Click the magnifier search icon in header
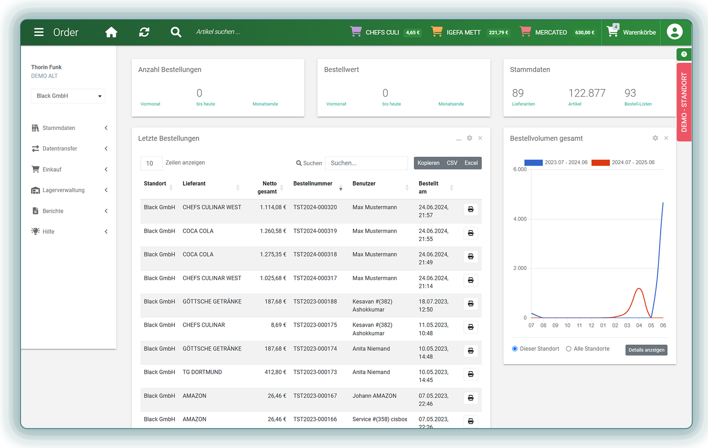Image resolution: width=708 pixels, height=448 pixels. [x=176, y=32]
